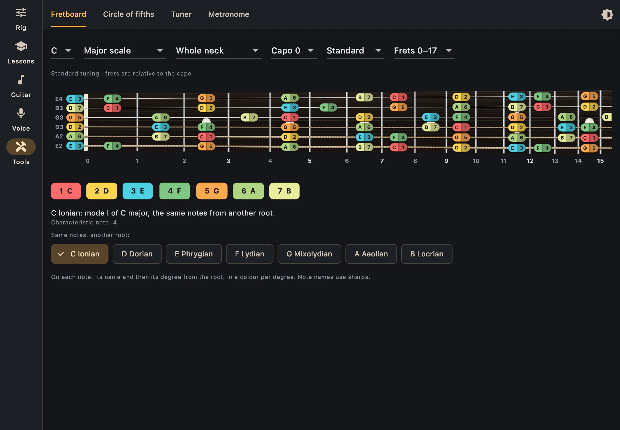Open Lessons via graduation cap icon

pos(21,46)
